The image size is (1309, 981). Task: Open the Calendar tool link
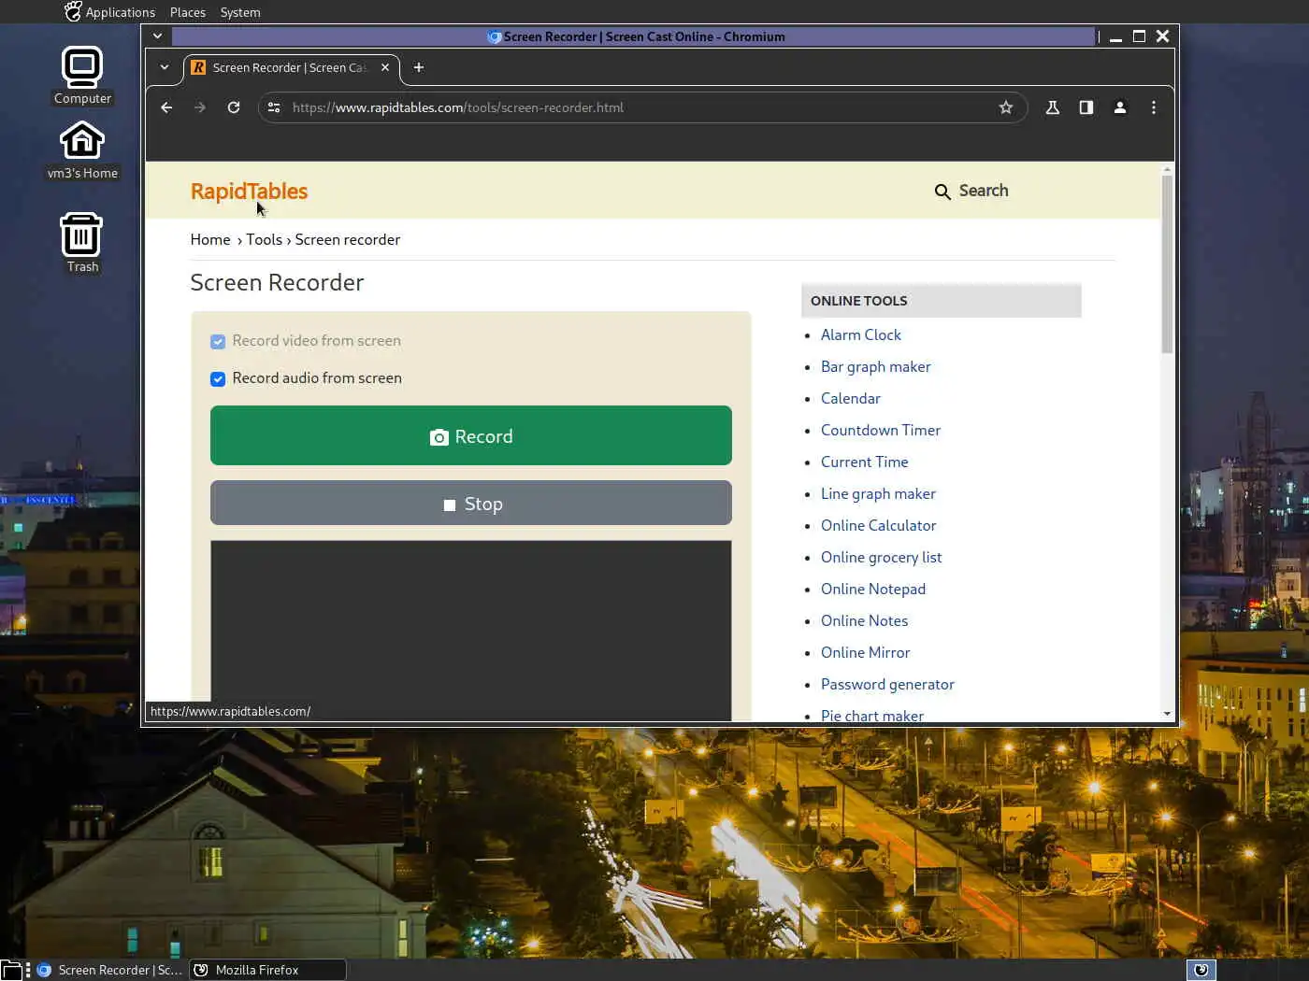click(x=851, y=399)
